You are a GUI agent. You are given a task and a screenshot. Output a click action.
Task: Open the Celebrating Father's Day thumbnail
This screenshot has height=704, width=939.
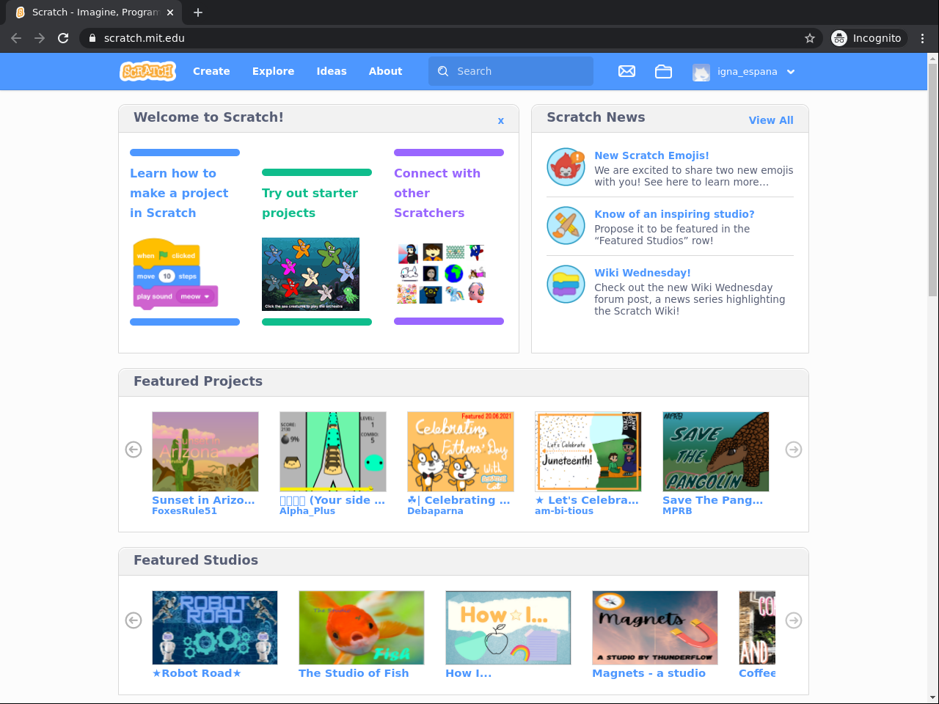click(461, 452)
